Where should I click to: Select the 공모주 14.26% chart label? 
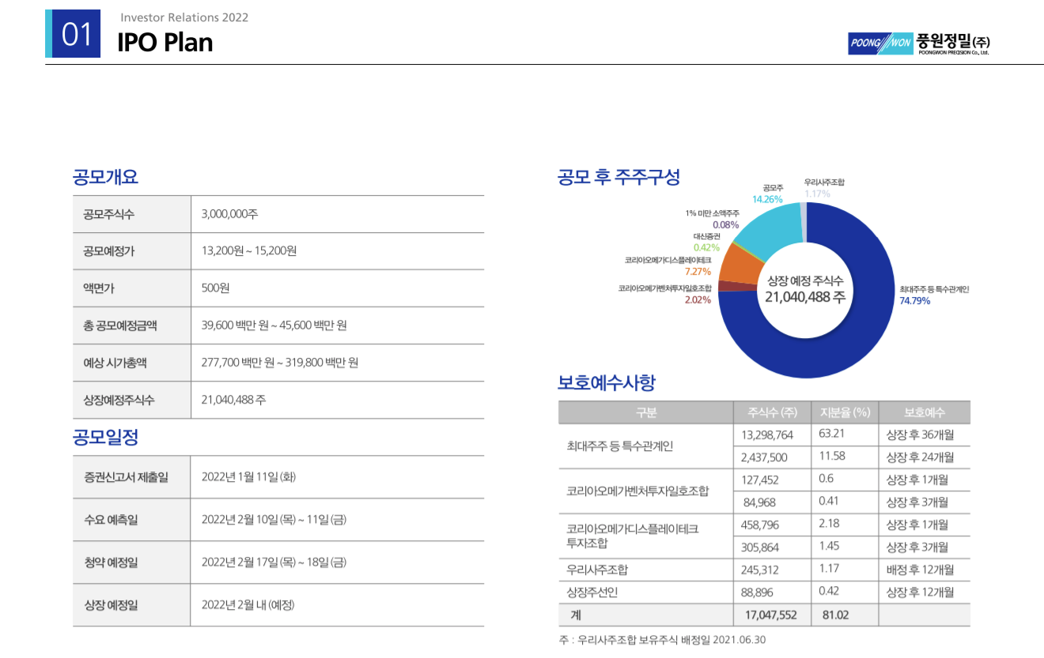point(767,194)
